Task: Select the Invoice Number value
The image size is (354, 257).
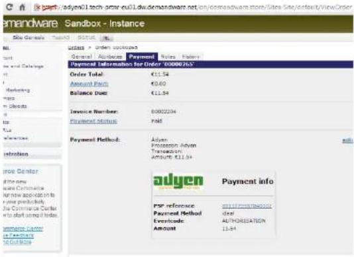Action: tap(164, 112)
